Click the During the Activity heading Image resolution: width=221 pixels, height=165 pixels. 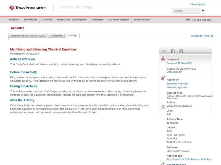[x=23, y=86]
